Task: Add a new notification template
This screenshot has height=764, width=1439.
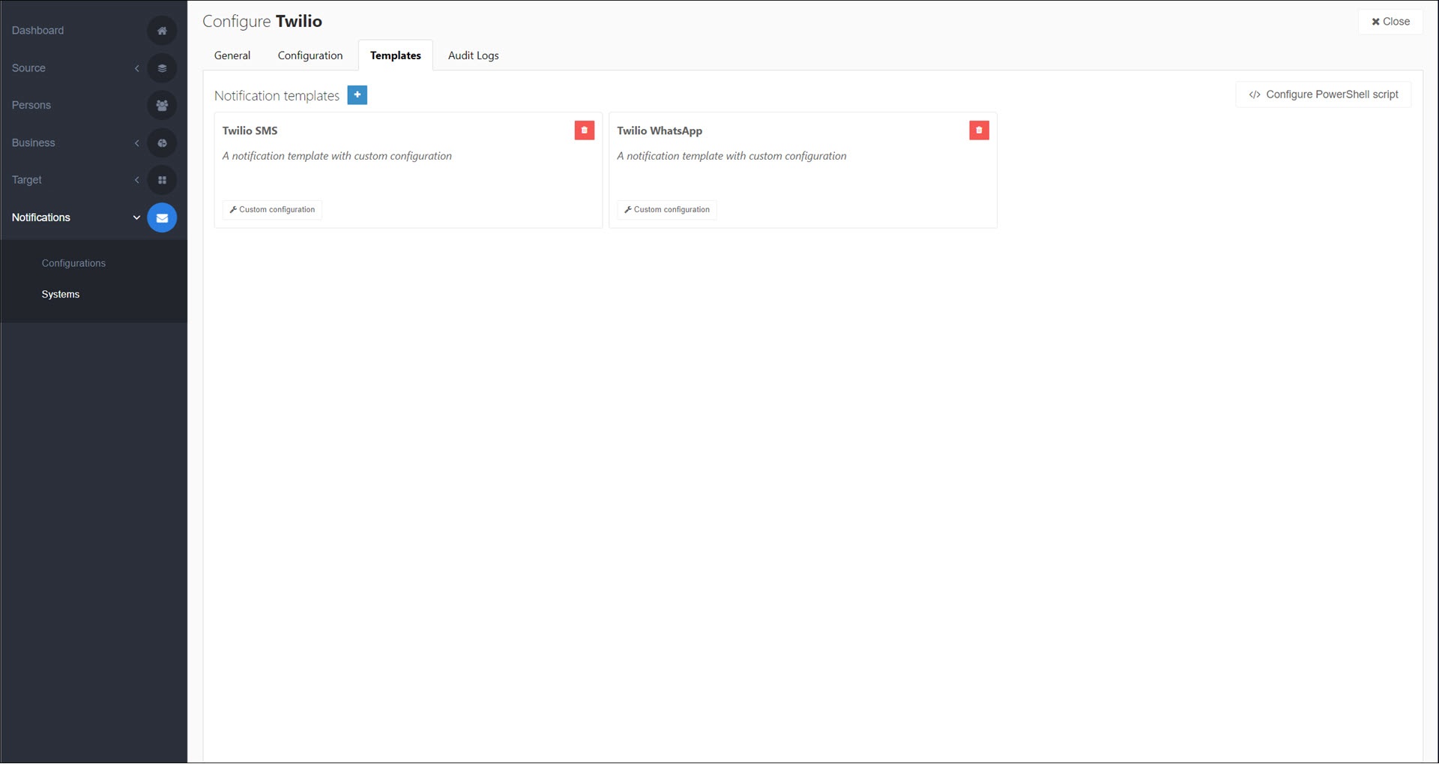Action: click(358, 95)
